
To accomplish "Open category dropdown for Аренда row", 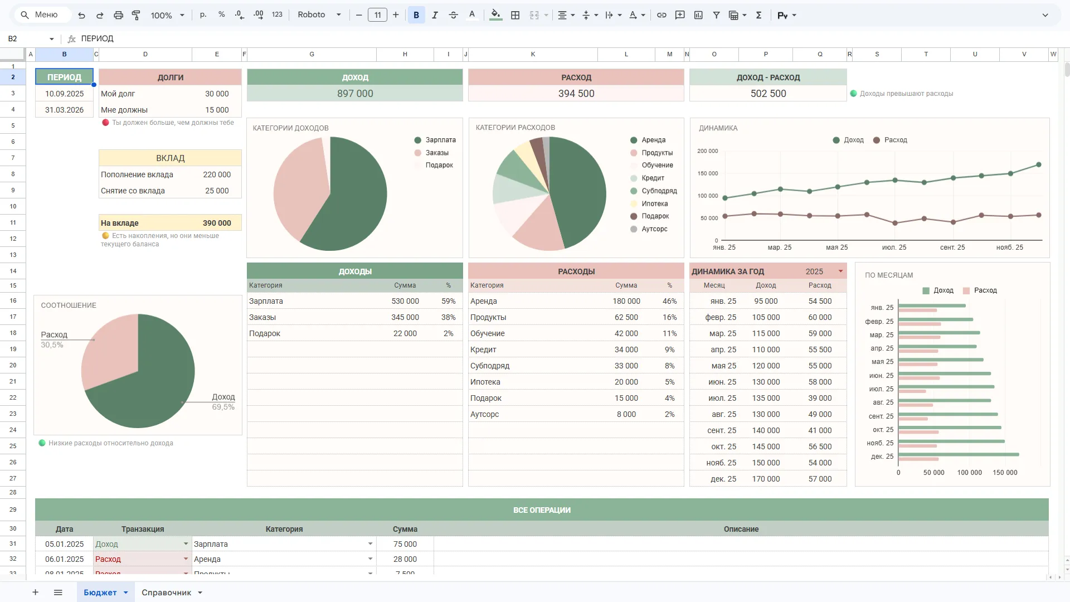I will click(370, 559).
